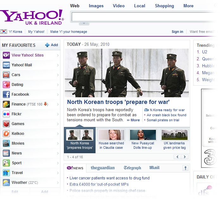Switch to Images search tab

point(96,6)
